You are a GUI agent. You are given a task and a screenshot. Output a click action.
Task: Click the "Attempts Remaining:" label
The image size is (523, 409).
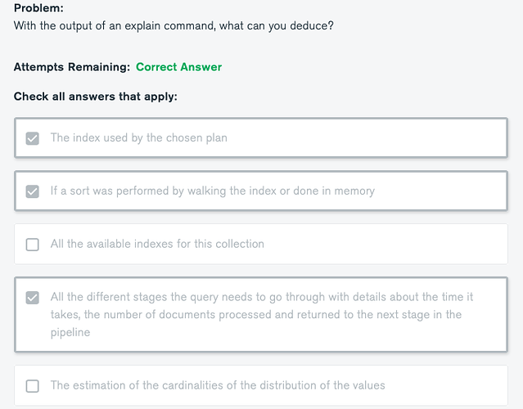[x=71, y=67]
